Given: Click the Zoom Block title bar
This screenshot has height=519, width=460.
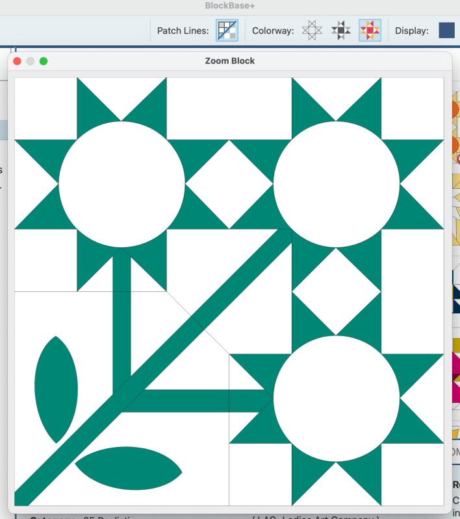Looking at the screenshot, I should coord(229,61).
